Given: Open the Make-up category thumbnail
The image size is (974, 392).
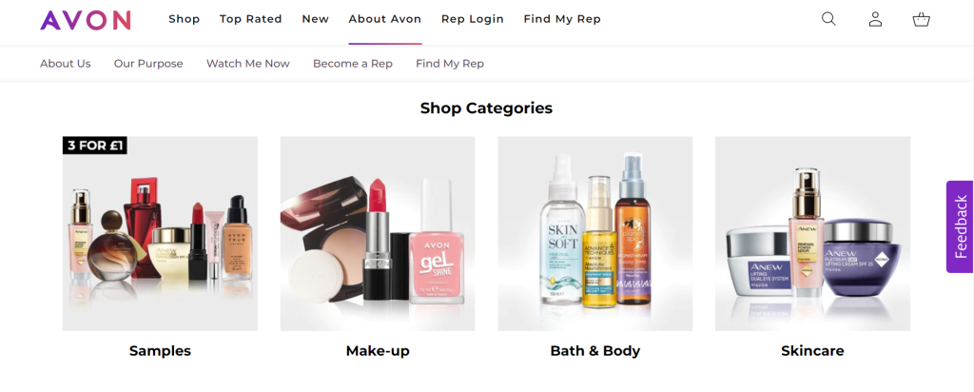Looking at the screenshot, I should pyautogui.click(x=378, y=234).
